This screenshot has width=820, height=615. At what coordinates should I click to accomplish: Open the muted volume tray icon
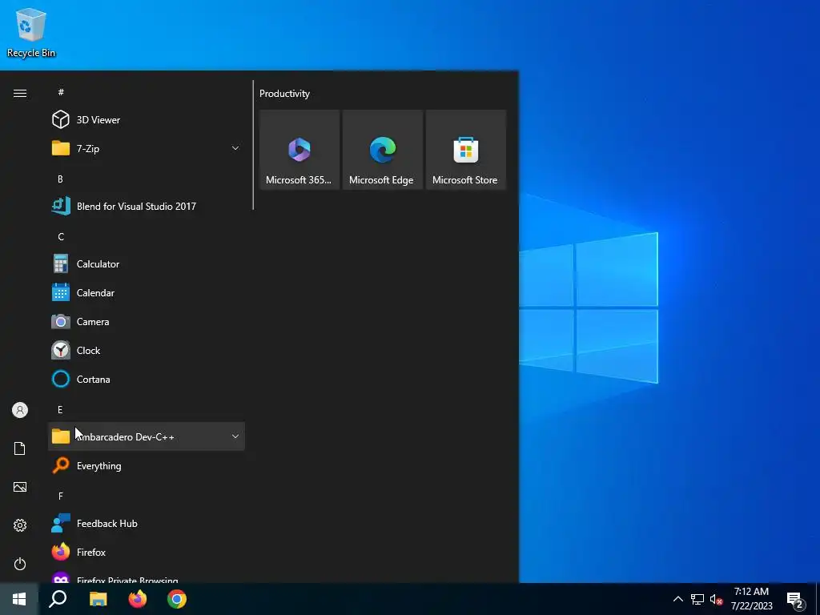point(716,599)
